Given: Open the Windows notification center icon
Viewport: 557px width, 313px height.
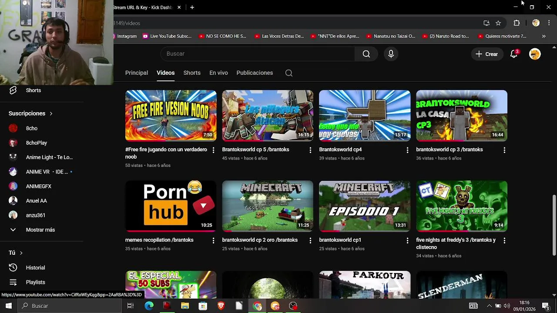Looking at the screenshot, I should (x=545, y=306).
